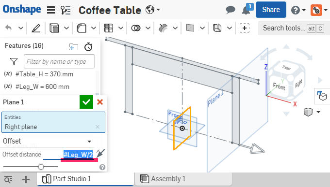Select the Part Studio 1 tab

point(85,179)
